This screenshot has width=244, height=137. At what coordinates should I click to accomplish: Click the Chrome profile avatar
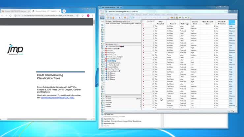point(88,15)
